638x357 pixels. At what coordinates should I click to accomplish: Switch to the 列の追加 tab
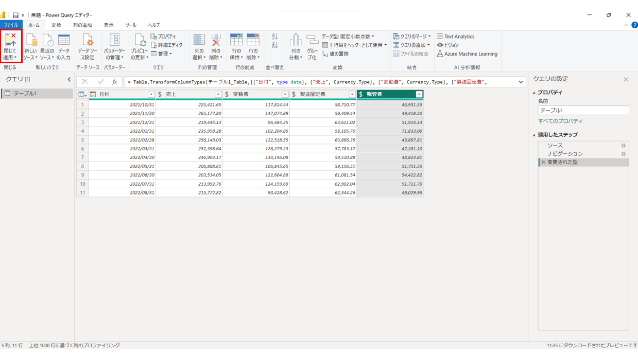point(82,25)
